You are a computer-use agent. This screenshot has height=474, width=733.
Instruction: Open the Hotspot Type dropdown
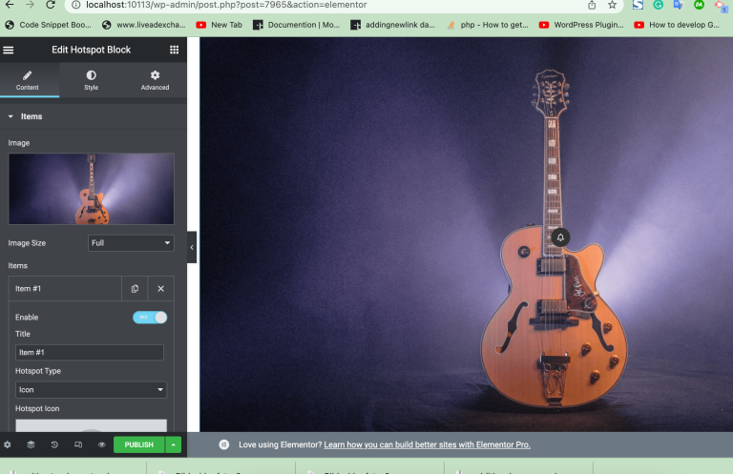pyautogui.click(x=91, y=389)
